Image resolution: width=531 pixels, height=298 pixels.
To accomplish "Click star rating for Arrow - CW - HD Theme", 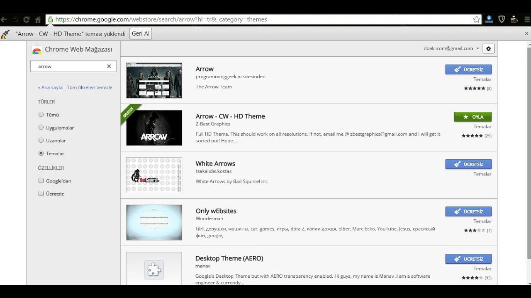I will point(472,136).
